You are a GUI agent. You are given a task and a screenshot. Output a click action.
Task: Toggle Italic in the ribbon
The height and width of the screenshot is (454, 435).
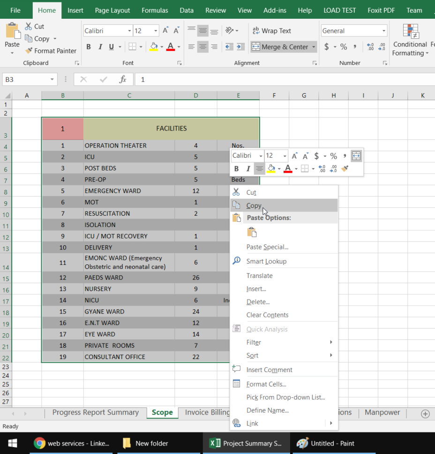(100, 47)
